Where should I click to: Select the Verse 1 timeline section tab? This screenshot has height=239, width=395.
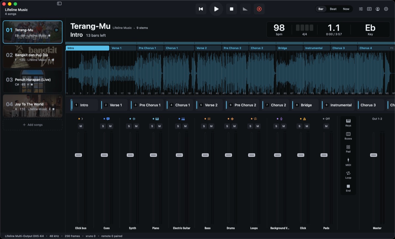(123, 48)
